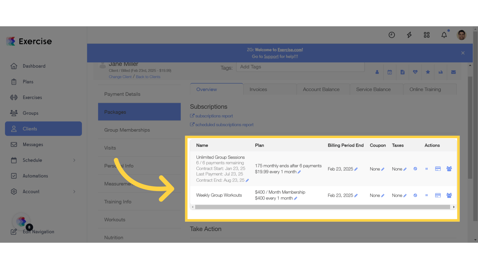Click the envelope message icon for client
This screenshot has width=478, height=269.
(454, 72)
